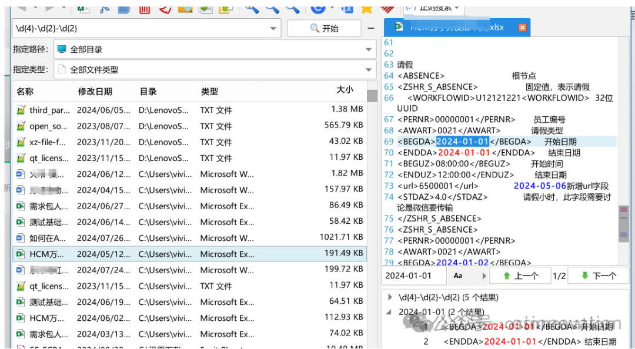Click the 开始 search button
635x349 pixels.
point(324,28)
